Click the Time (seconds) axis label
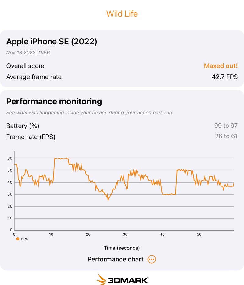This screenshot has width=244, height=285. [122, 248]
